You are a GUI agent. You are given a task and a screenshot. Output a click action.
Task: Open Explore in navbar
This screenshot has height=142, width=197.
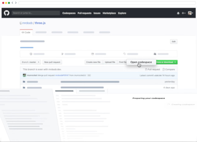pyautogui.click(x=122, y=13)
